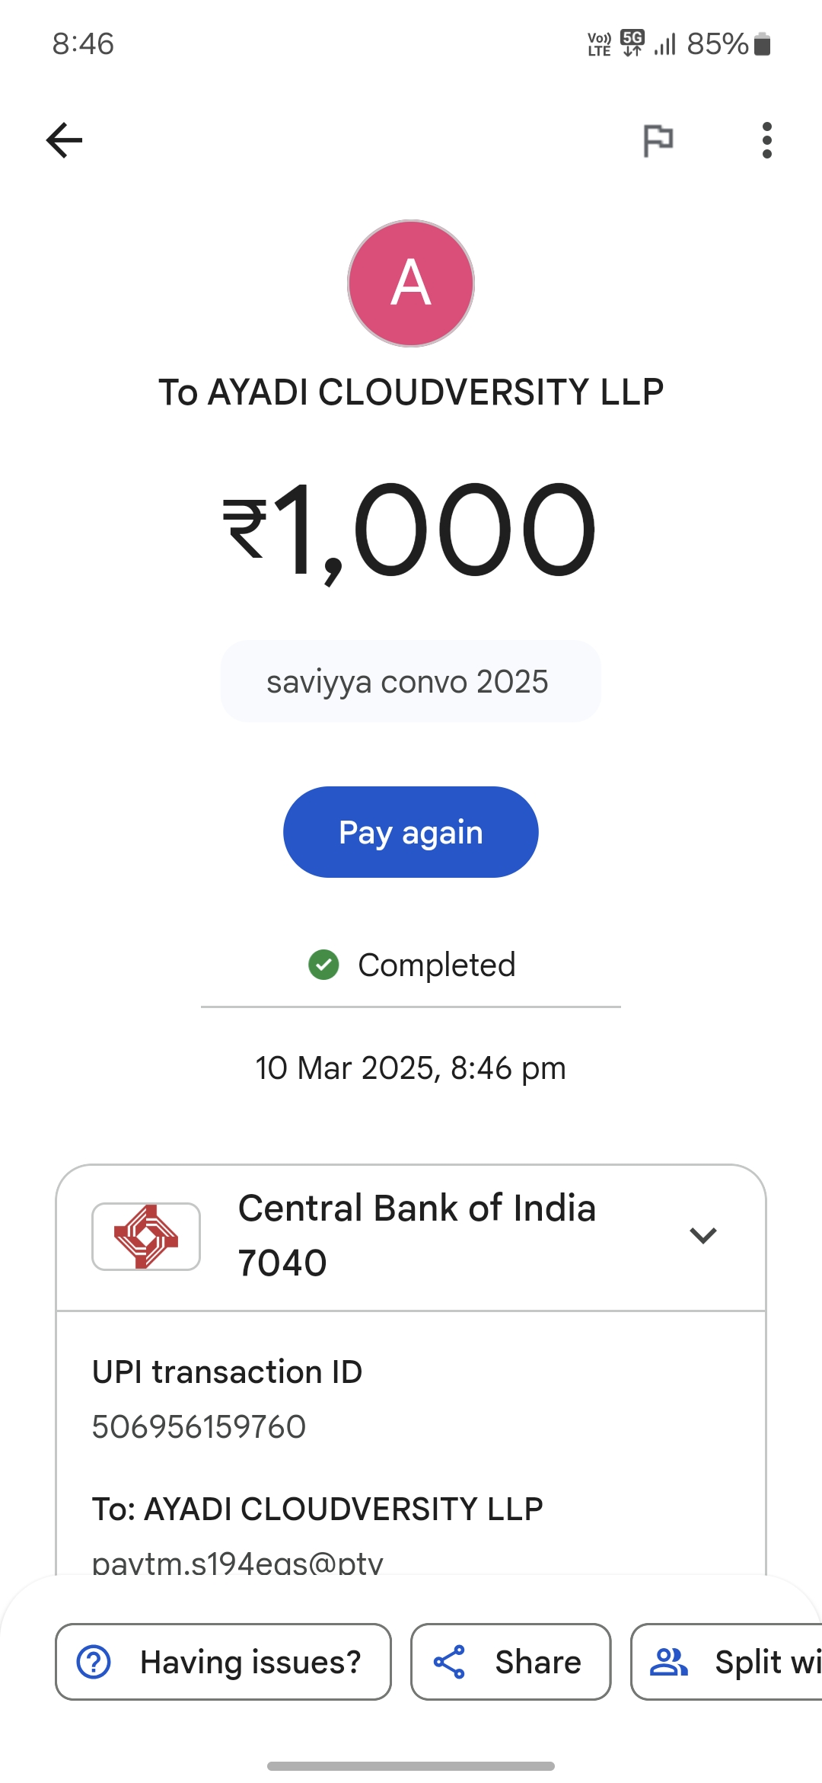Expand Central Bank of India details chevron
This screenshot has width=822, height=1783.
coord(703,1235)
